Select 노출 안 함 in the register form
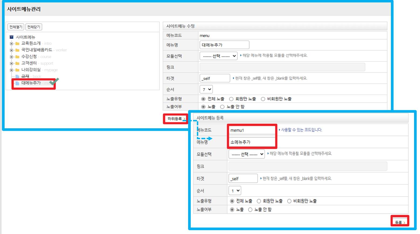The width and height of the screenshot is (420, 234). point(250,210)
